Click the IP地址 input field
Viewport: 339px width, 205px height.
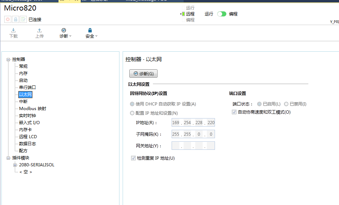tap(193, 123)
